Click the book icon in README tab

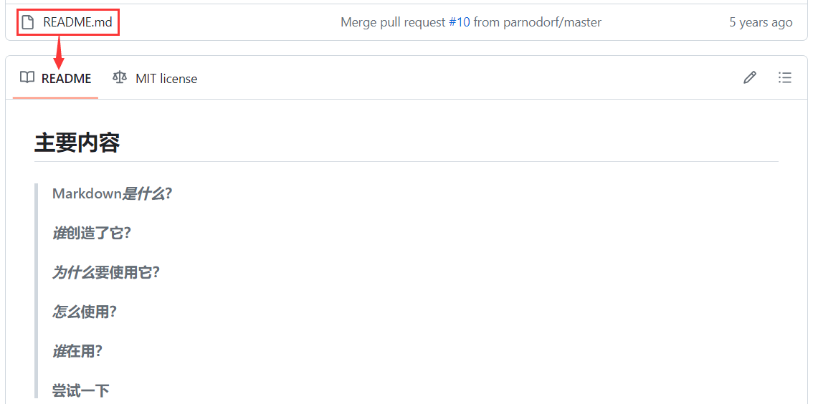point(27,78)
